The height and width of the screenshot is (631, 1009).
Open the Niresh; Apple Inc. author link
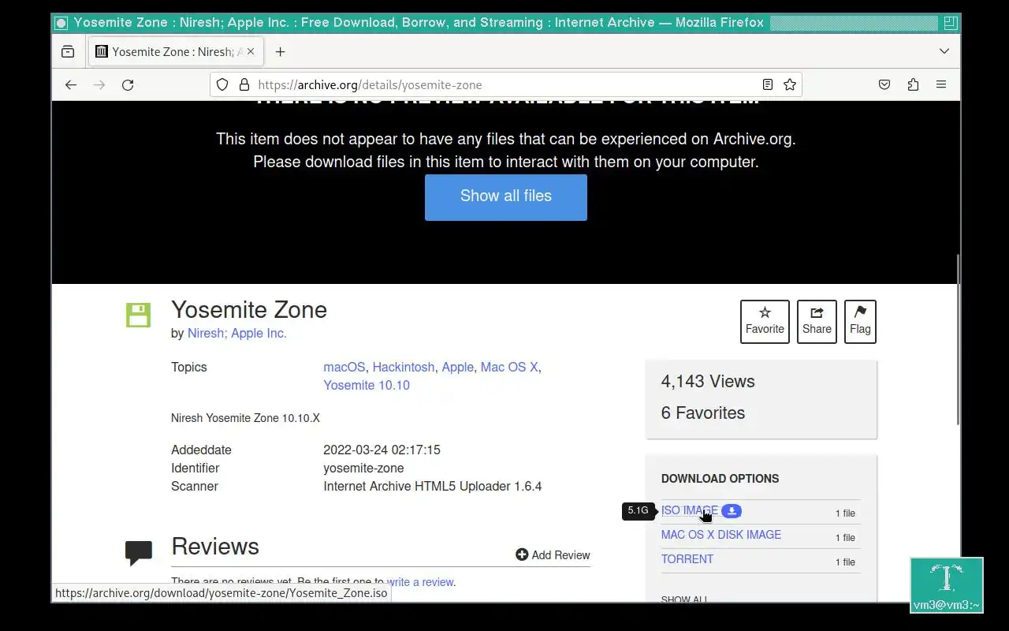tap(237, 333)
